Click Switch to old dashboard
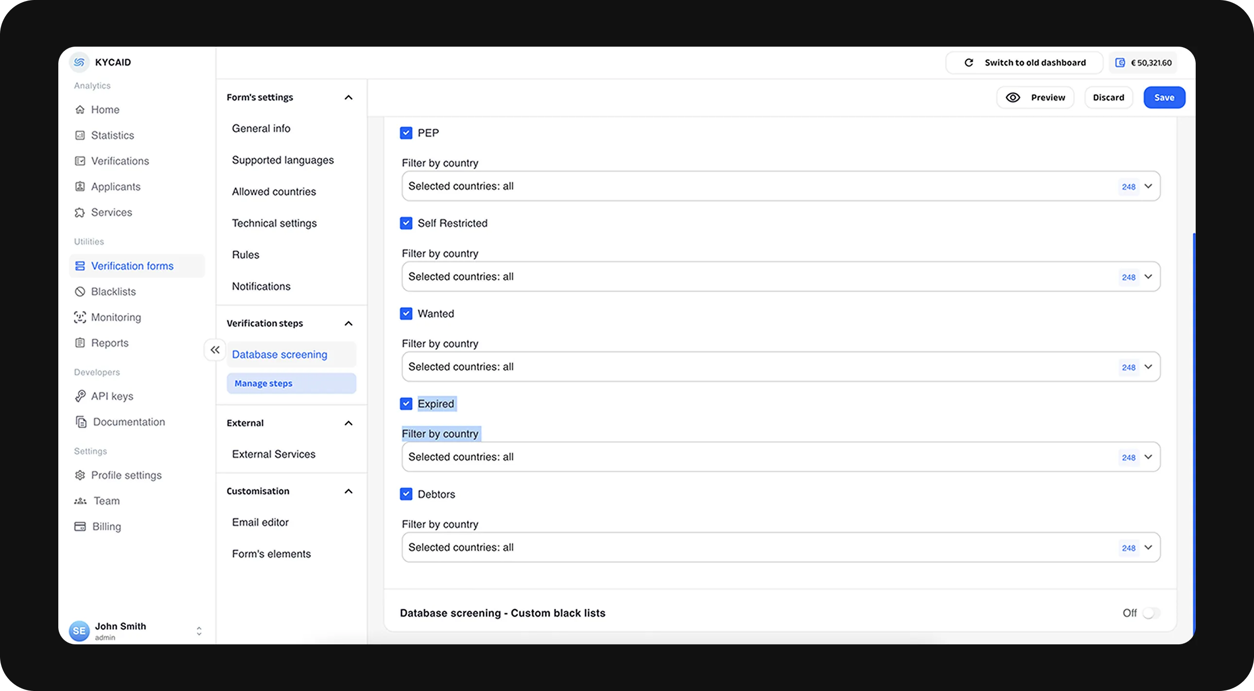Screen dimensions: 1254x691 pos(1024,63)
